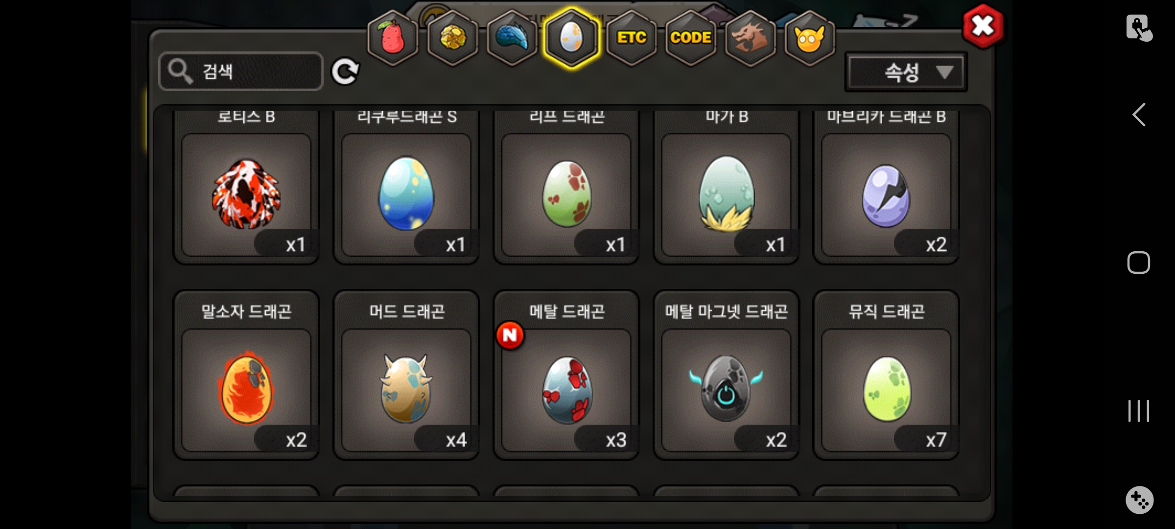This screenshot has width=1175, height=529.
Task: Select the egg category tab
Action: click(x=571, y=38)
